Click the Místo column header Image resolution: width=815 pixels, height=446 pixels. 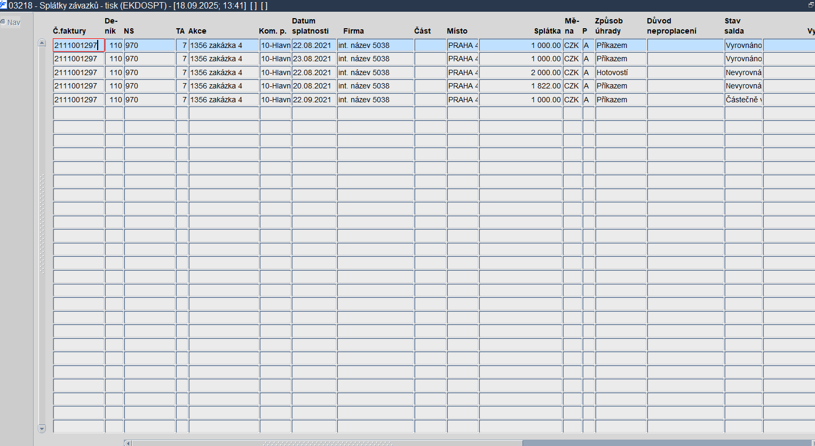point(457,31)
